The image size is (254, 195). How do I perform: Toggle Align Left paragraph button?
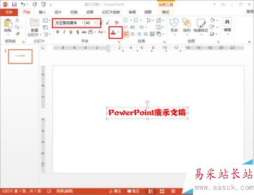[126, 34]
